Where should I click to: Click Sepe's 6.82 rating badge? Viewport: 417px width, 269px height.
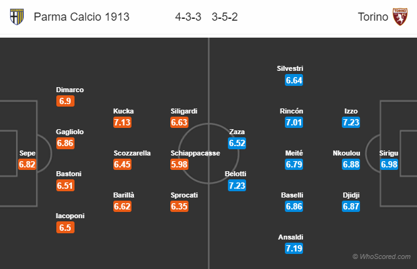pos(27,164)
